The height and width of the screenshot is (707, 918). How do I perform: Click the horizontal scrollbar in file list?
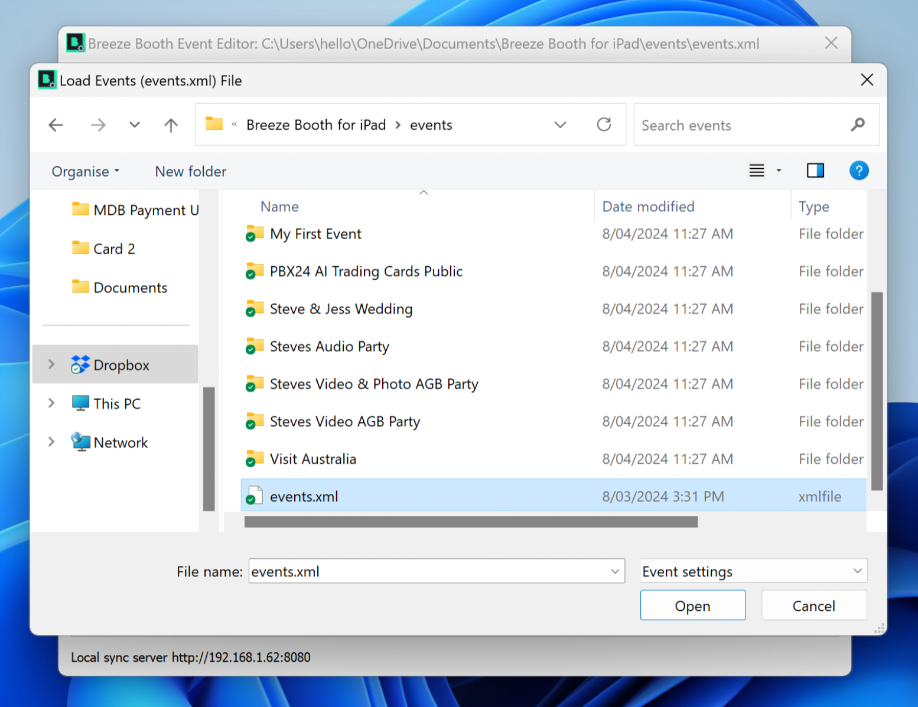(470, 522)
